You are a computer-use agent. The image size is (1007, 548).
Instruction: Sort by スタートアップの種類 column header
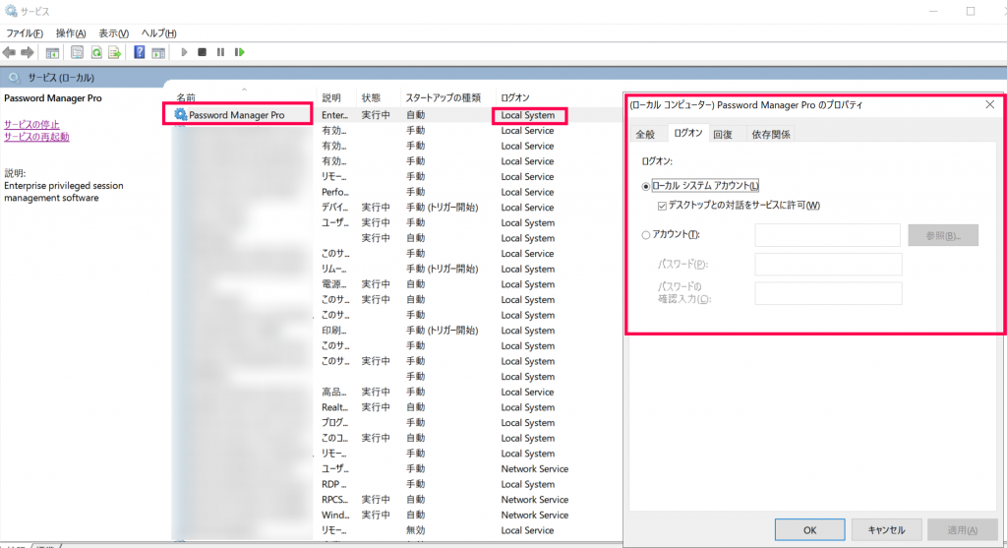(x=444, y=97)
